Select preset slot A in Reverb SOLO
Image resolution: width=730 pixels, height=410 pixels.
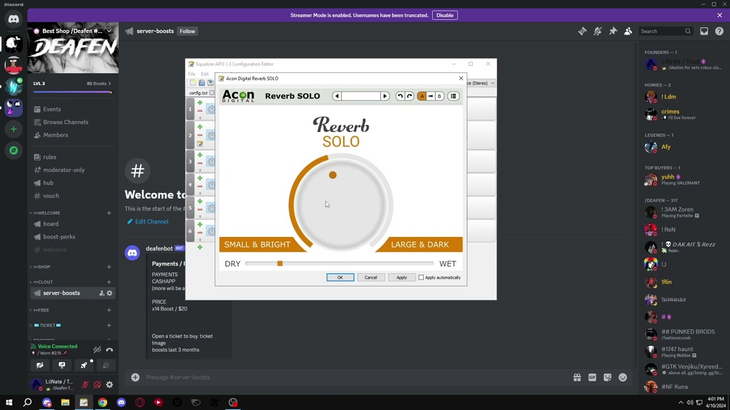click(x=422, y=96)
